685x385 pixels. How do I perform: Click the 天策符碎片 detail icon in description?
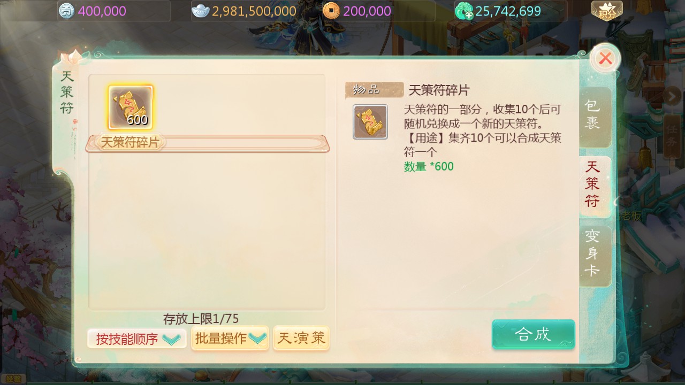click(x=370, y=122)
